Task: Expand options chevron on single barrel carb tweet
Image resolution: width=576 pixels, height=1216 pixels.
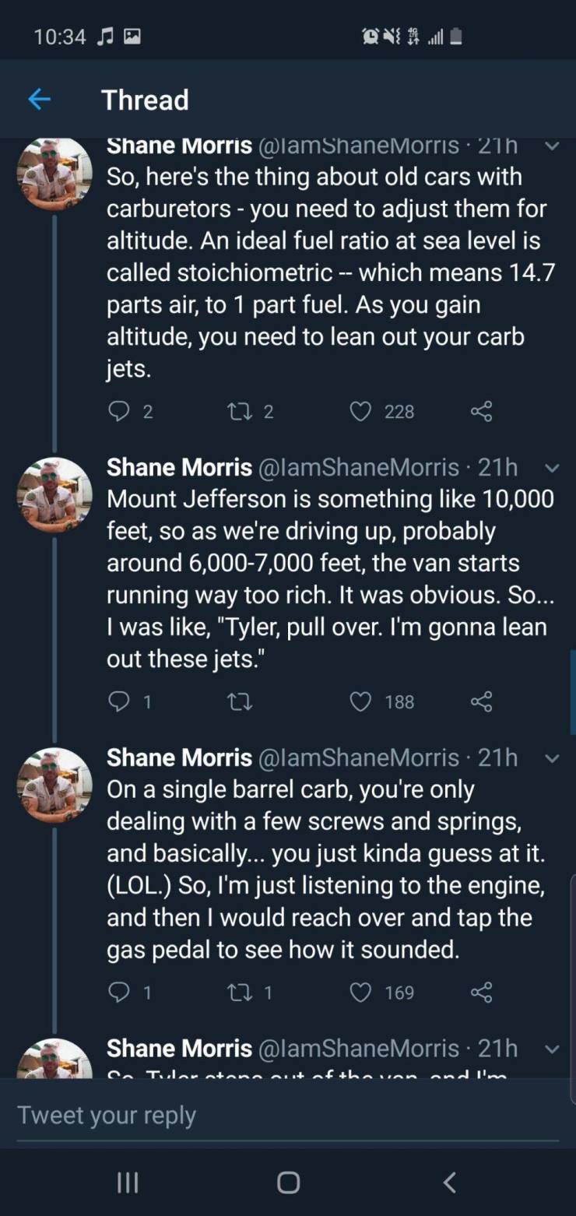Action: pos(551,757)
